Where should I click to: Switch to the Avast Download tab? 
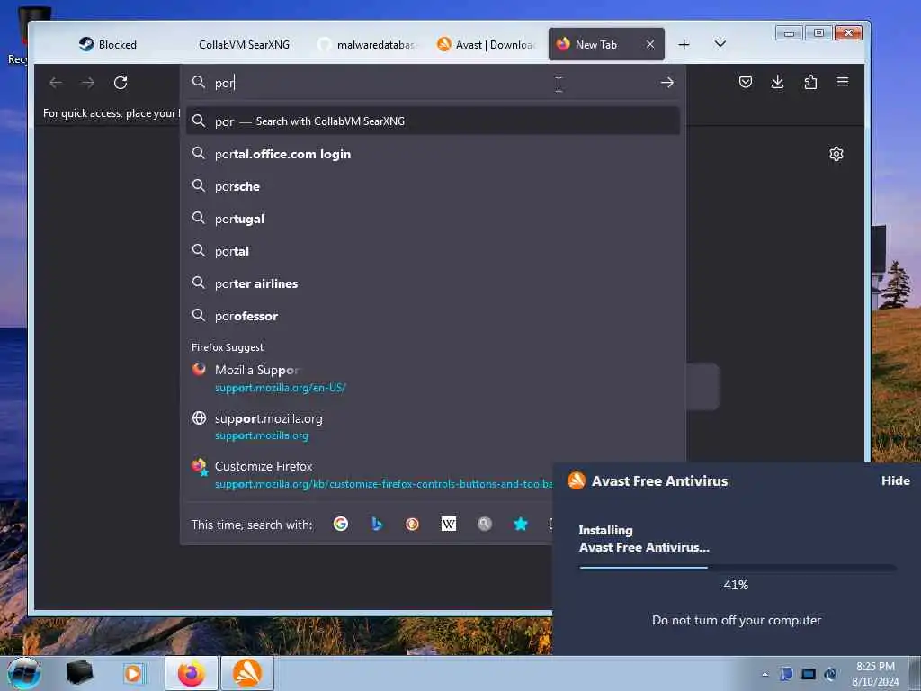tap(487, 45)
